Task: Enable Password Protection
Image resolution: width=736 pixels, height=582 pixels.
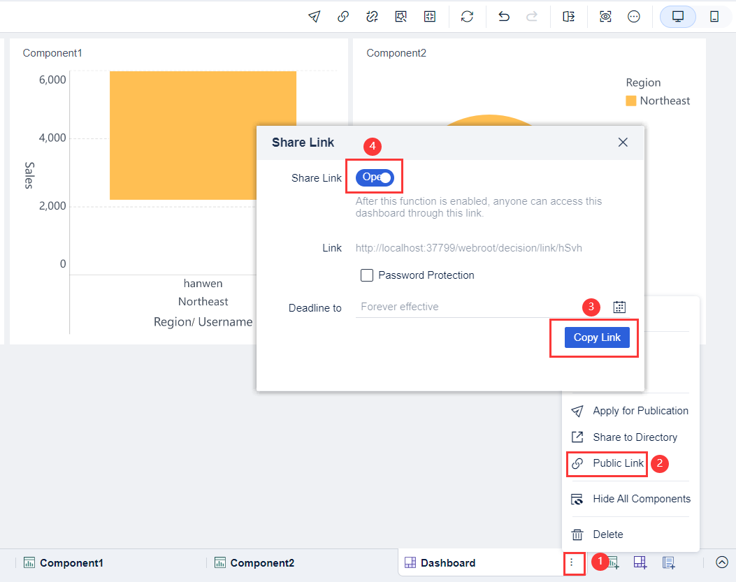Action: click(367, 275)
